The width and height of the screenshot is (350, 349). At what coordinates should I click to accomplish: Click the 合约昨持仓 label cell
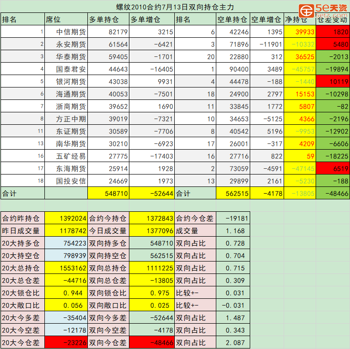point(22,218)
